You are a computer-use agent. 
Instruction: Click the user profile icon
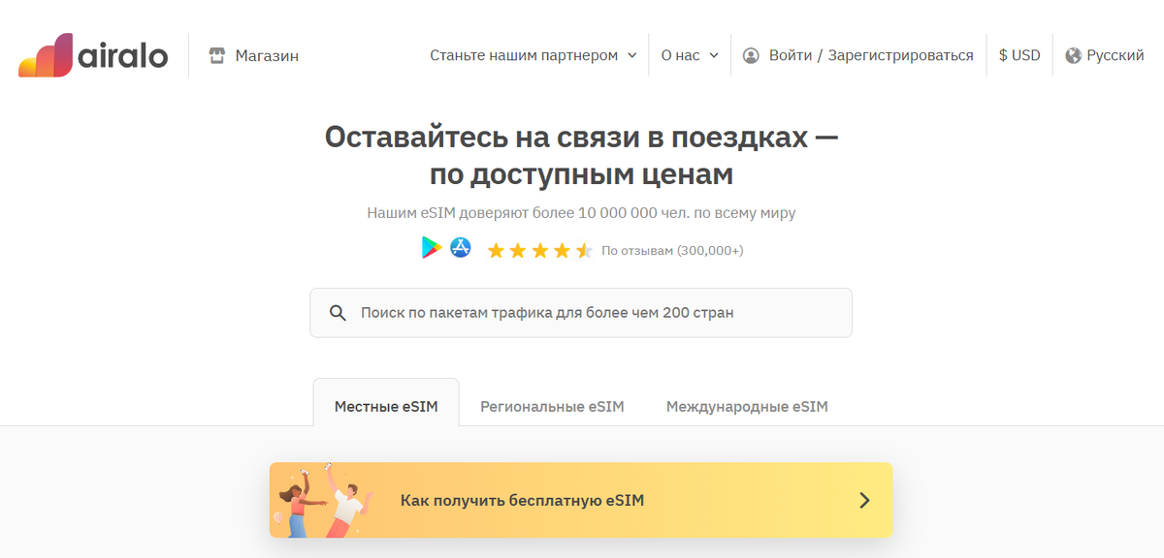[751, 55]
